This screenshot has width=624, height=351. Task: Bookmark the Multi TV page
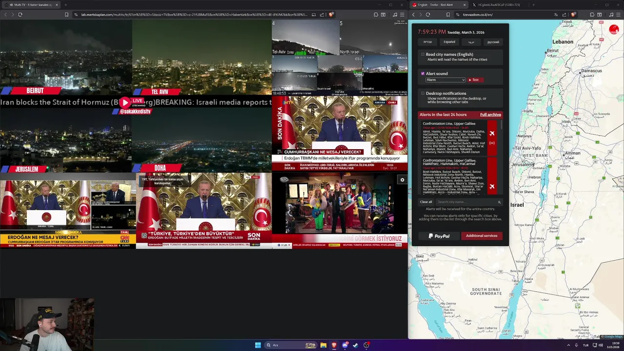point(66,15)
